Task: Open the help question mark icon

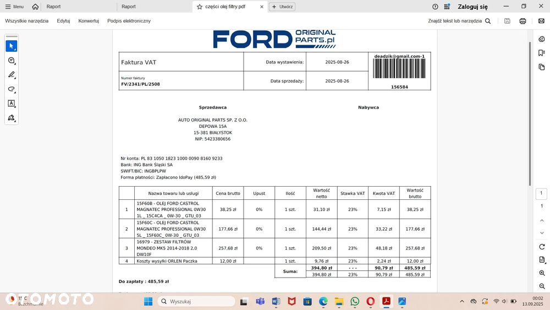Action: point(435,7)
